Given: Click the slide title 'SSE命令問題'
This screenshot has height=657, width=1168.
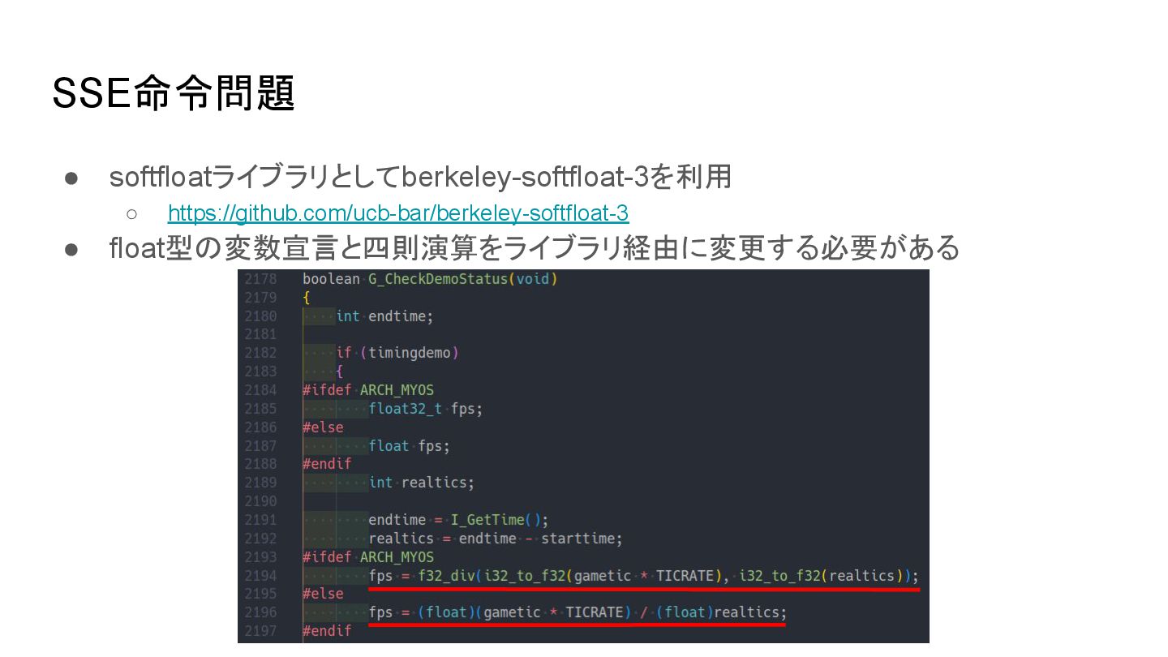Looking at the screenshot, I should [x=173, y=93].
